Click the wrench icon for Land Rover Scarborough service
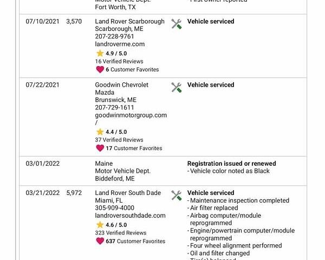 click(x=176, y=24)
